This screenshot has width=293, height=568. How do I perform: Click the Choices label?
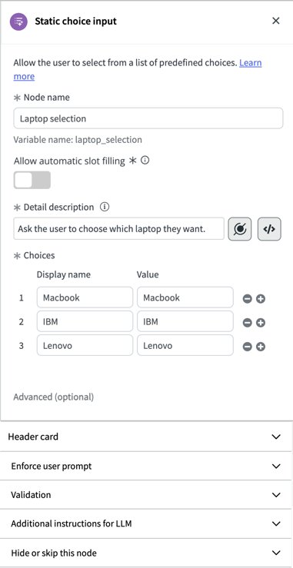tap(39, 255)
